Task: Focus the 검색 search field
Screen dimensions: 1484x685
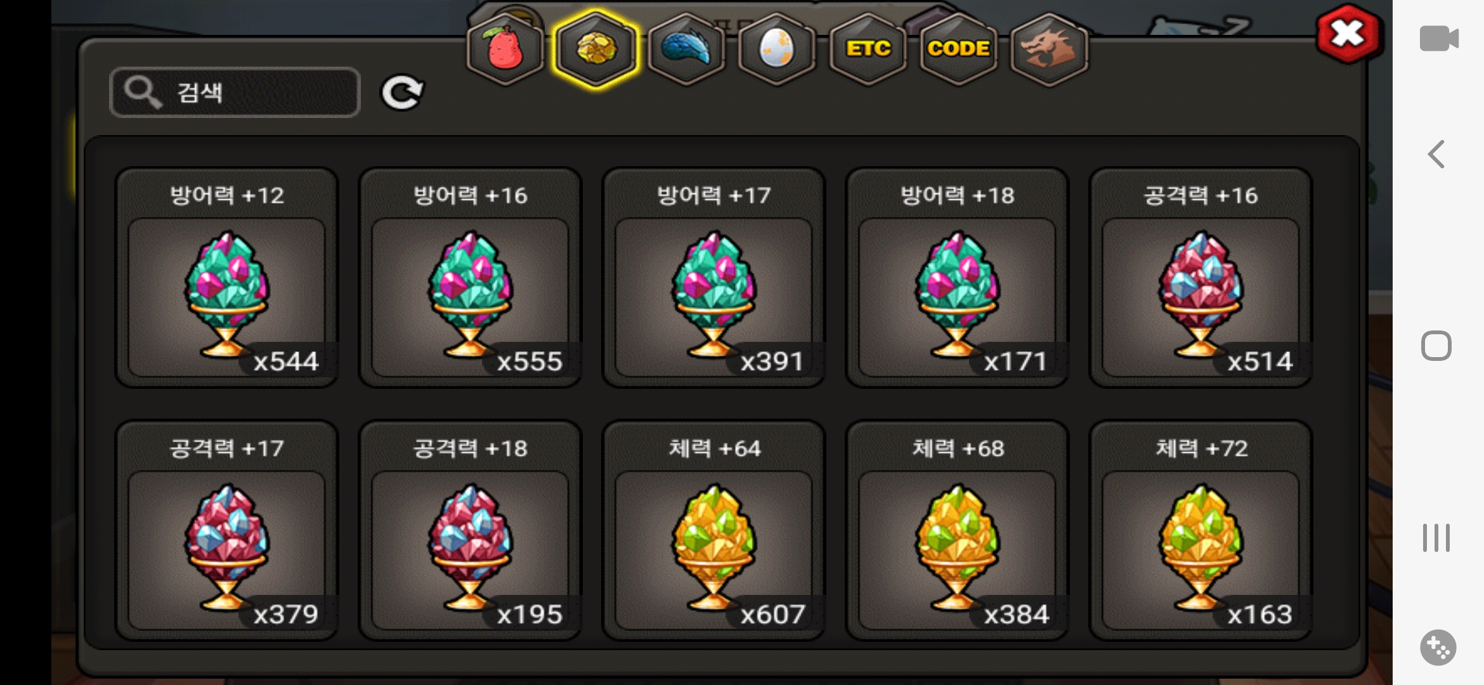Action: pos(235,93)
